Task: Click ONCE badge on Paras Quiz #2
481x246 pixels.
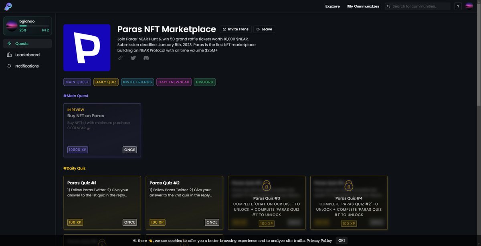Action: point(212,222)
